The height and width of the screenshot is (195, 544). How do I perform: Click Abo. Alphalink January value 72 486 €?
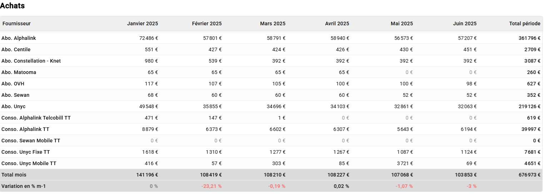click(149, 38)
